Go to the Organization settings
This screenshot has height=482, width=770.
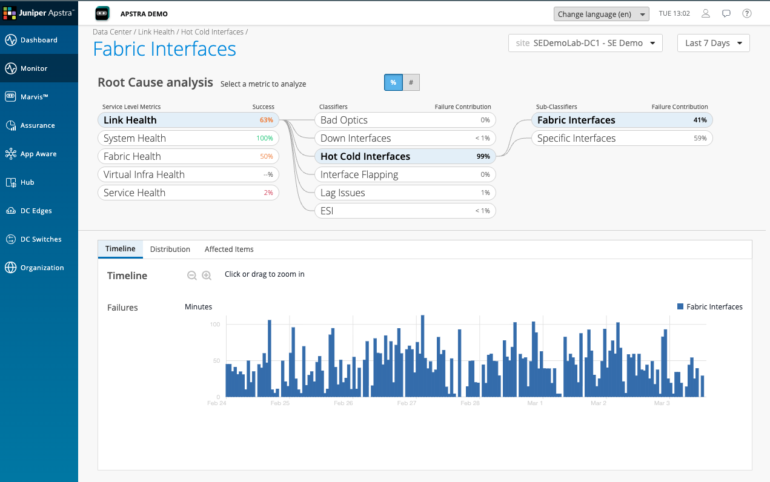[x=39, y=267]
